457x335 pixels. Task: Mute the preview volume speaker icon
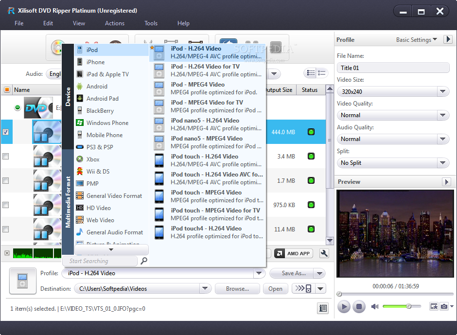[x=375, y=306]
